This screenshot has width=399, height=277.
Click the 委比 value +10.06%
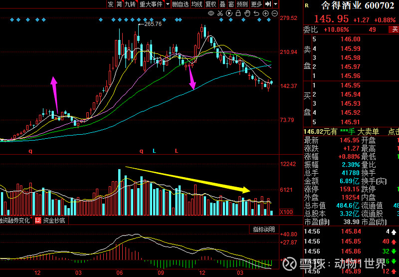click(x=336, y=30)
